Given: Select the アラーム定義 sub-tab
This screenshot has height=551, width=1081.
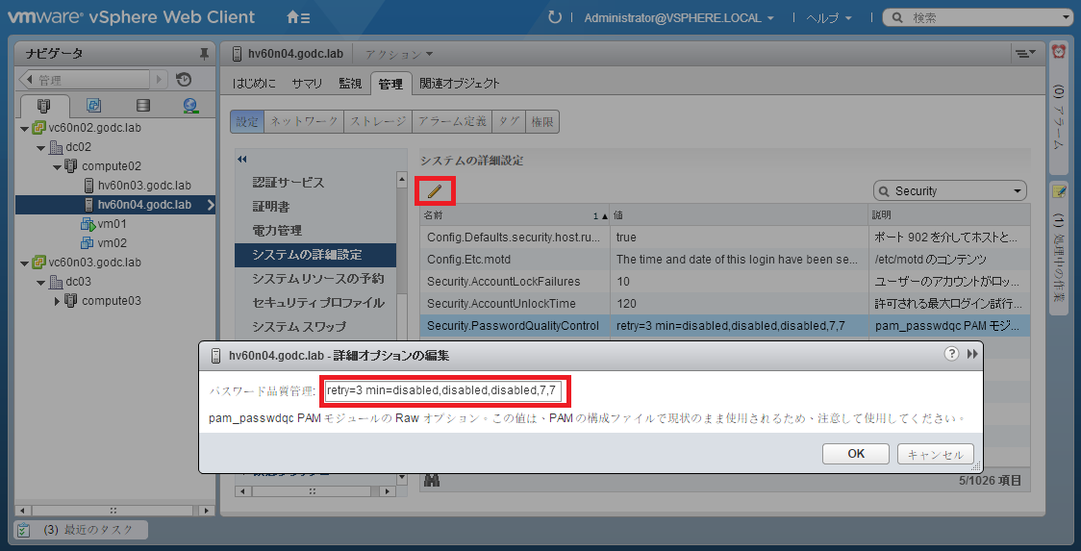Looking at the screenshot, I should click(452, 122).
